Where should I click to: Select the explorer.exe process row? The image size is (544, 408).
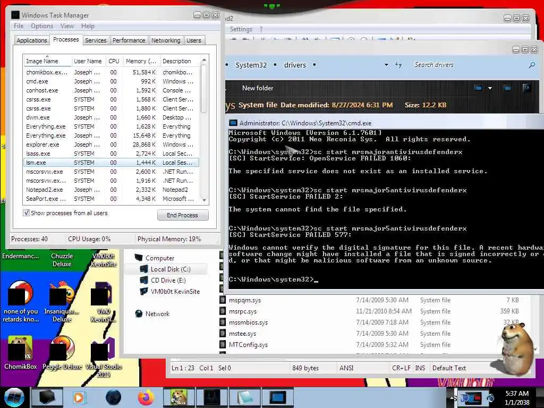tap(111, 144)
